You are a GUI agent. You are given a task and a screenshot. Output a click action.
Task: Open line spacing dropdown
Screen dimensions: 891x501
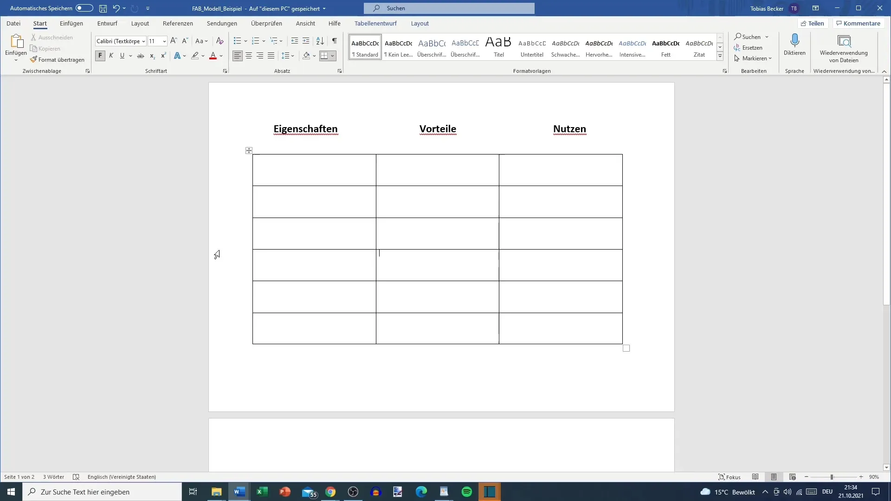click(x=288, y=56)
